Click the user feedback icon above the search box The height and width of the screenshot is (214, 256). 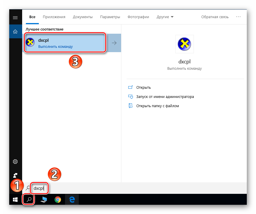16,175
